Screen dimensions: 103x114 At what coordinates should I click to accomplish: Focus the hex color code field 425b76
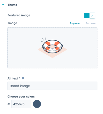(21, 104)
